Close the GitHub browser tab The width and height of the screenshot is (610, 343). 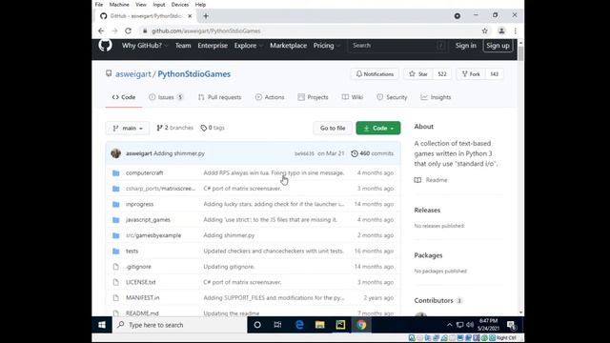click(x=190, y=16)
